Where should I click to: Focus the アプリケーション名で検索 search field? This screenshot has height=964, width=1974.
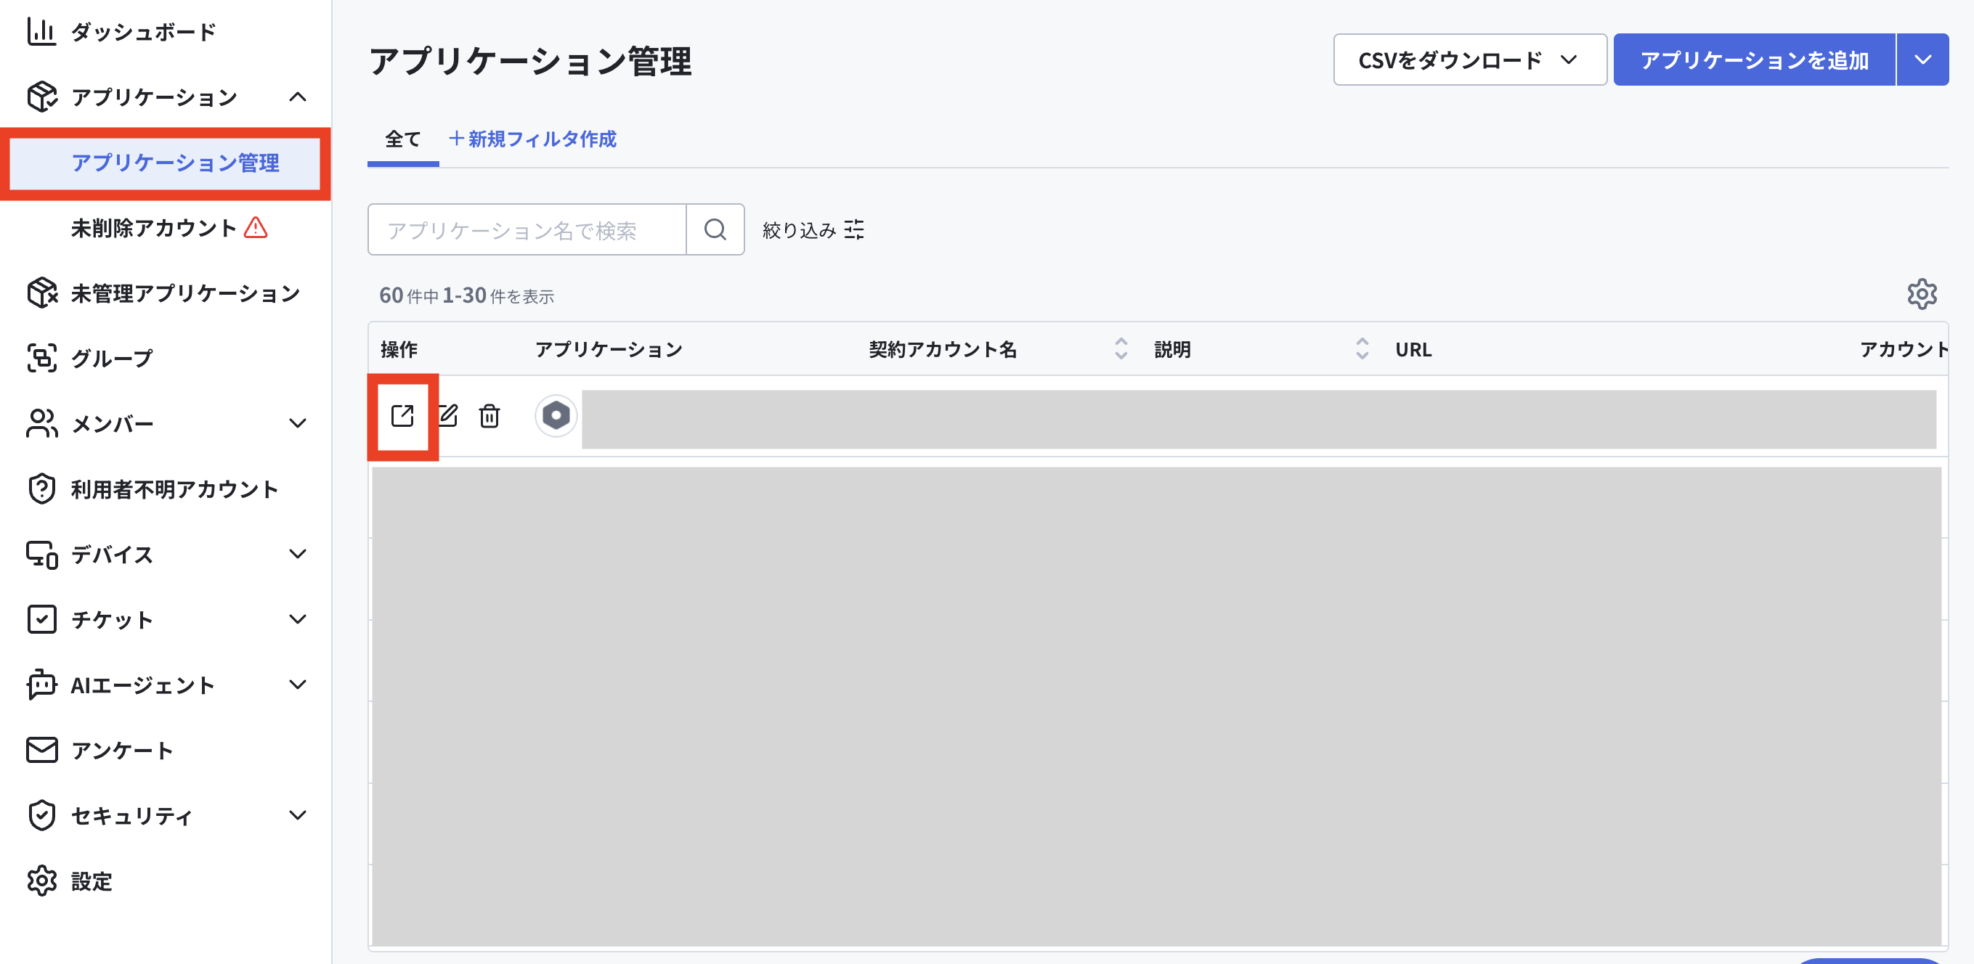coord(527,229)
